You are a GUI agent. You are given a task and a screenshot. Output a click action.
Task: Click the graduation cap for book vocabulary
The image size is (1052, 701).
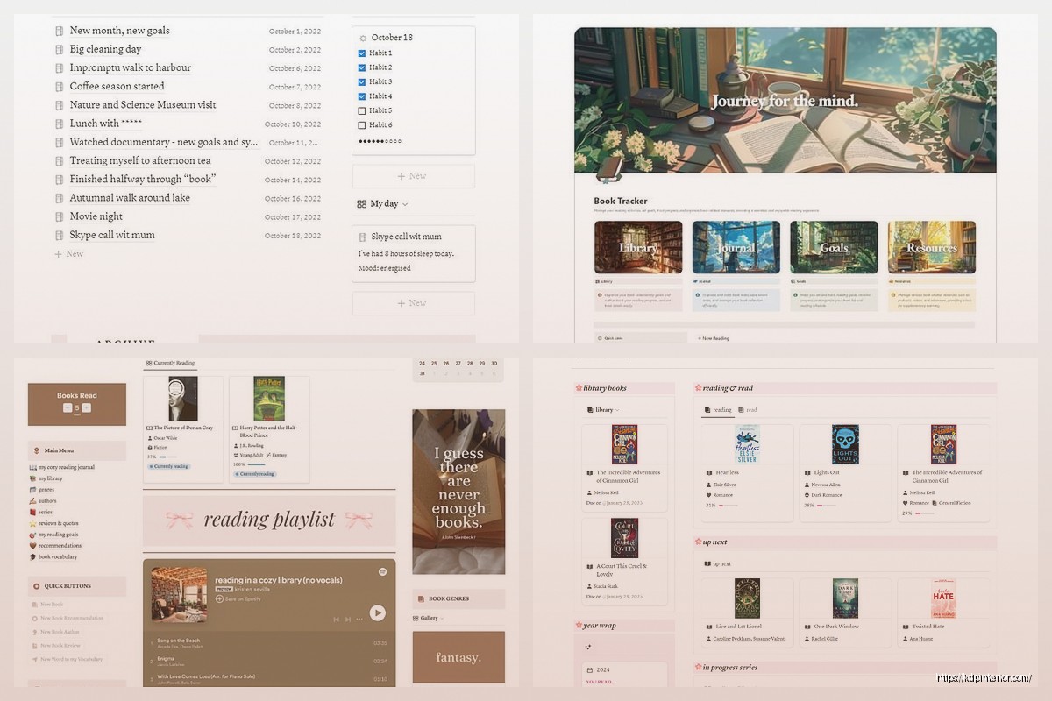[32, 557]
